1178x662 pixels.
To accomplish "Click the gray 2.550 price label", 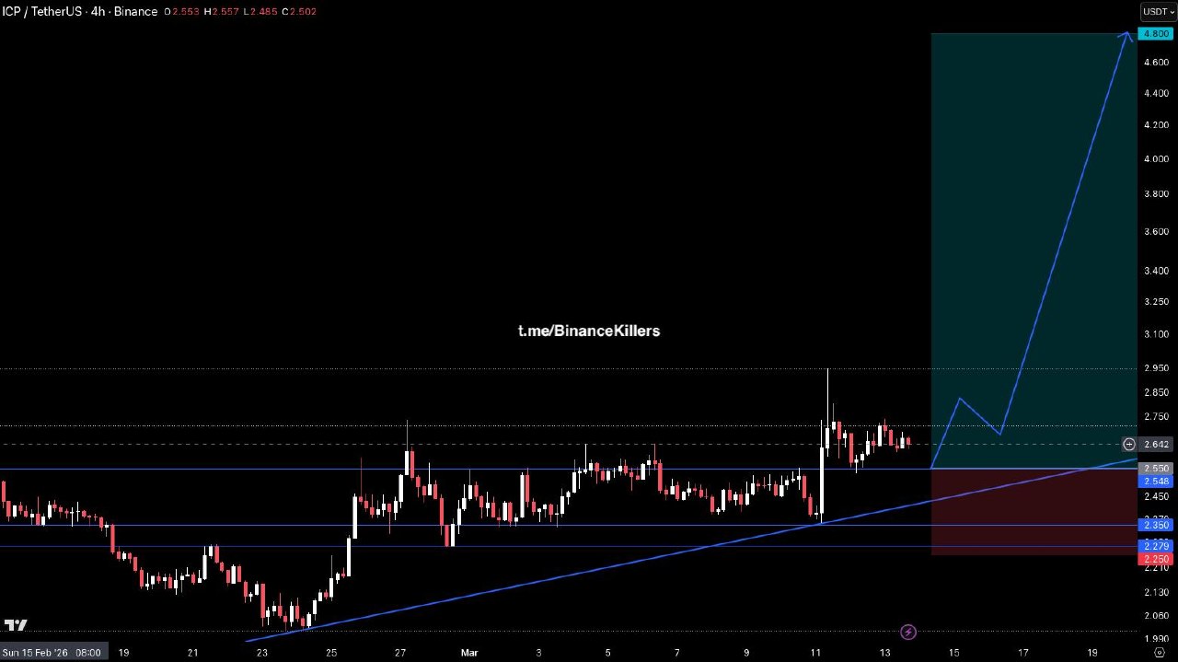I will [1155, 469].
